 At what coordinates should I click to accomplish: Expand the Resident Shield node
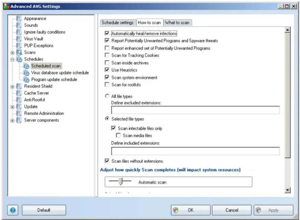12,87
